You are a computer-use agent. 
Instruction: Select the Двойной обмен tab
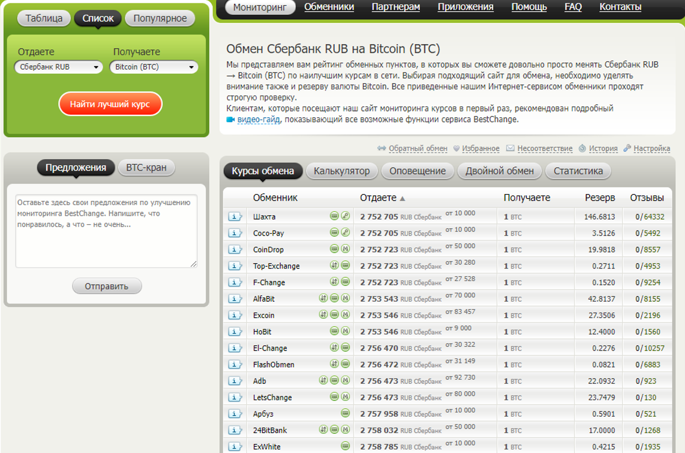[x=500, y=171]
